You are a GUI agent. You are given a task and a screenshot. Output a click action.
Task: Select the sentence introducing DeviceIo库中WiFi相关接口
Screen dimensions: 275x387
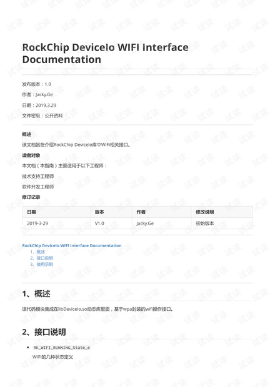[76, 145]
